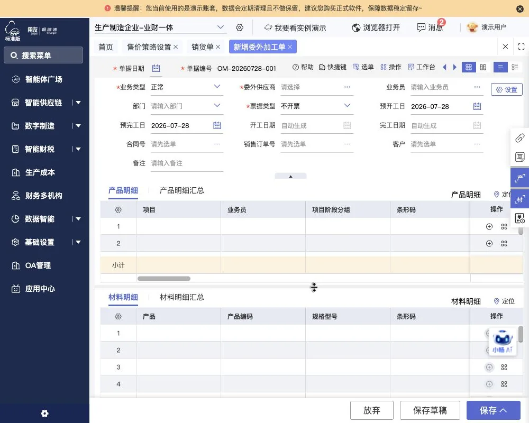Switch to 首页 tab
The width and height of the screenshot is (529, 423).
pos(106,47)
